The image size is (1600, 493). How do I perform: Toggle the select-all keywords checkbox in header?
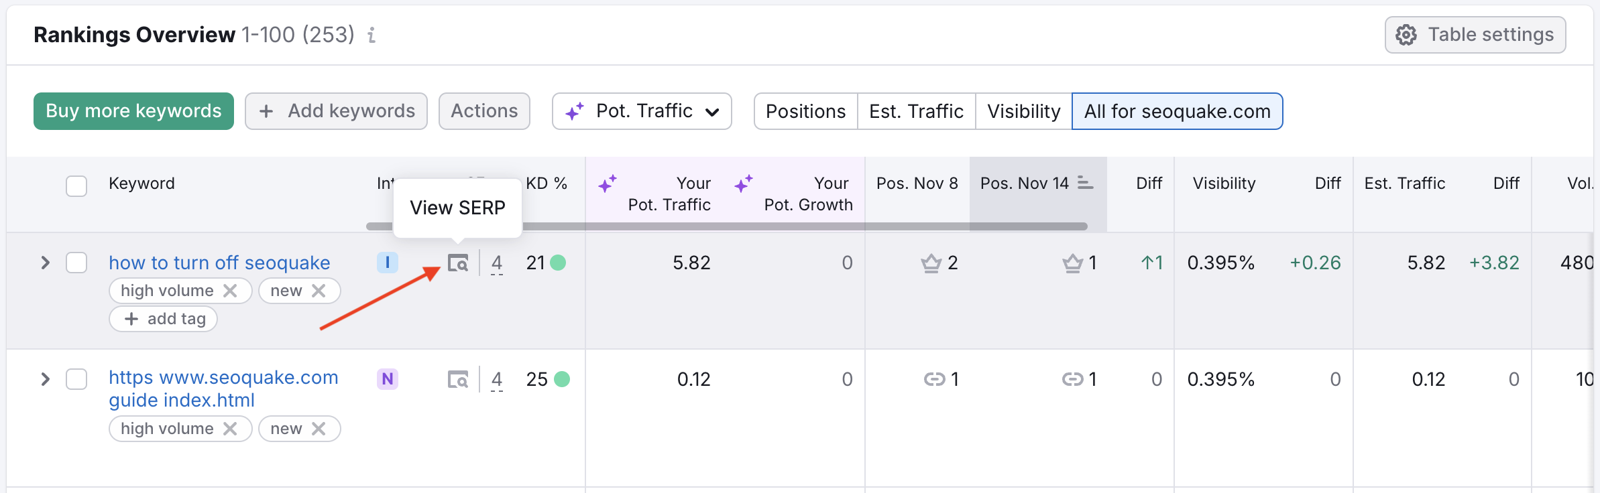pos(76,186)
